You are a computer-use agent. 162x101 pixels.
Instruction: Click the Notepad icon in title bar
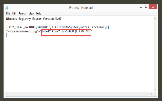click(7, 8)
